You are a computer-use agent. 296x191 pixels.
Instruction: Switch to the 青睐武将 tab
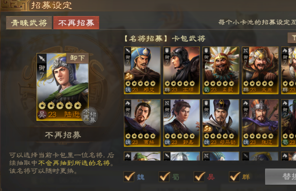pyautogui.click(x=29, y=23)
